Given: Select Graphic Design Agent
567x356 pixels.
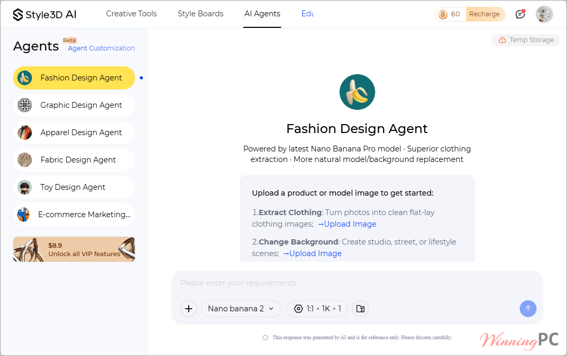Looking at the screenshot, I should [74, 105].
